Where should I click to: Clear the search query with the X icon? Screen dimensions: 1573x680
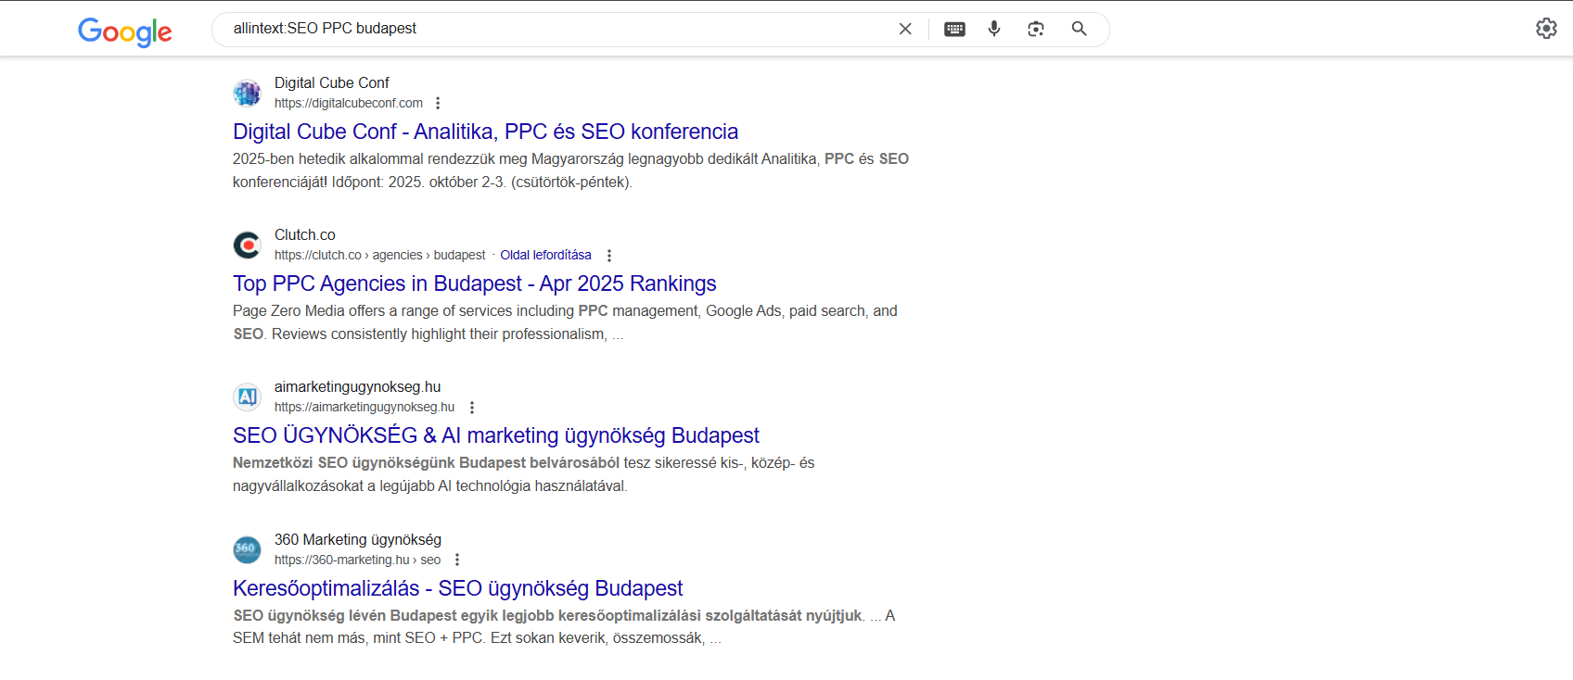[x=905, y=29]
